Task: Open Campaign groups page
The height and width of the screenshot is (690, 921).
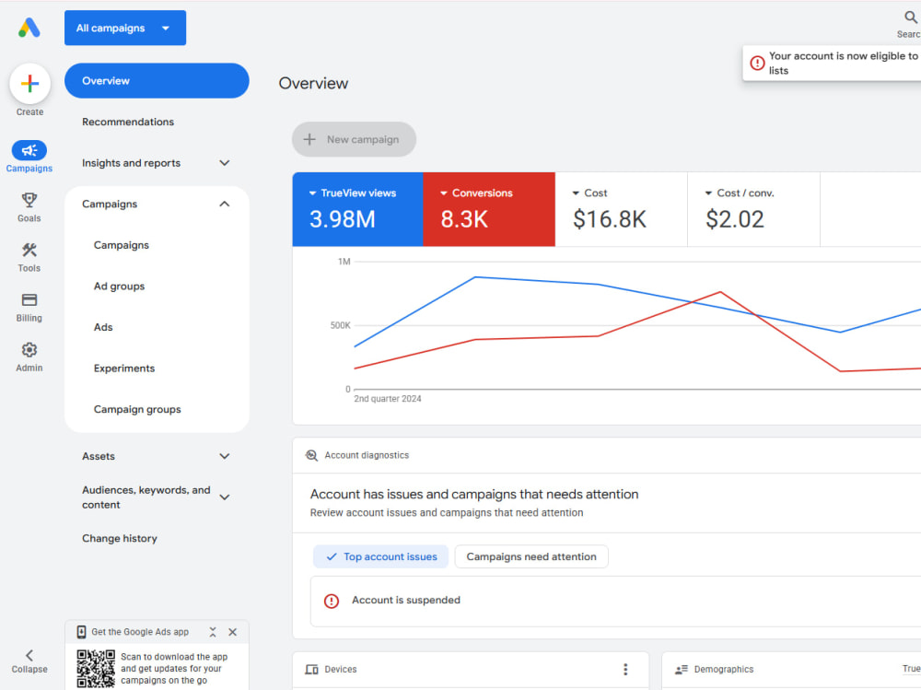Action: (x=137, y=410)
